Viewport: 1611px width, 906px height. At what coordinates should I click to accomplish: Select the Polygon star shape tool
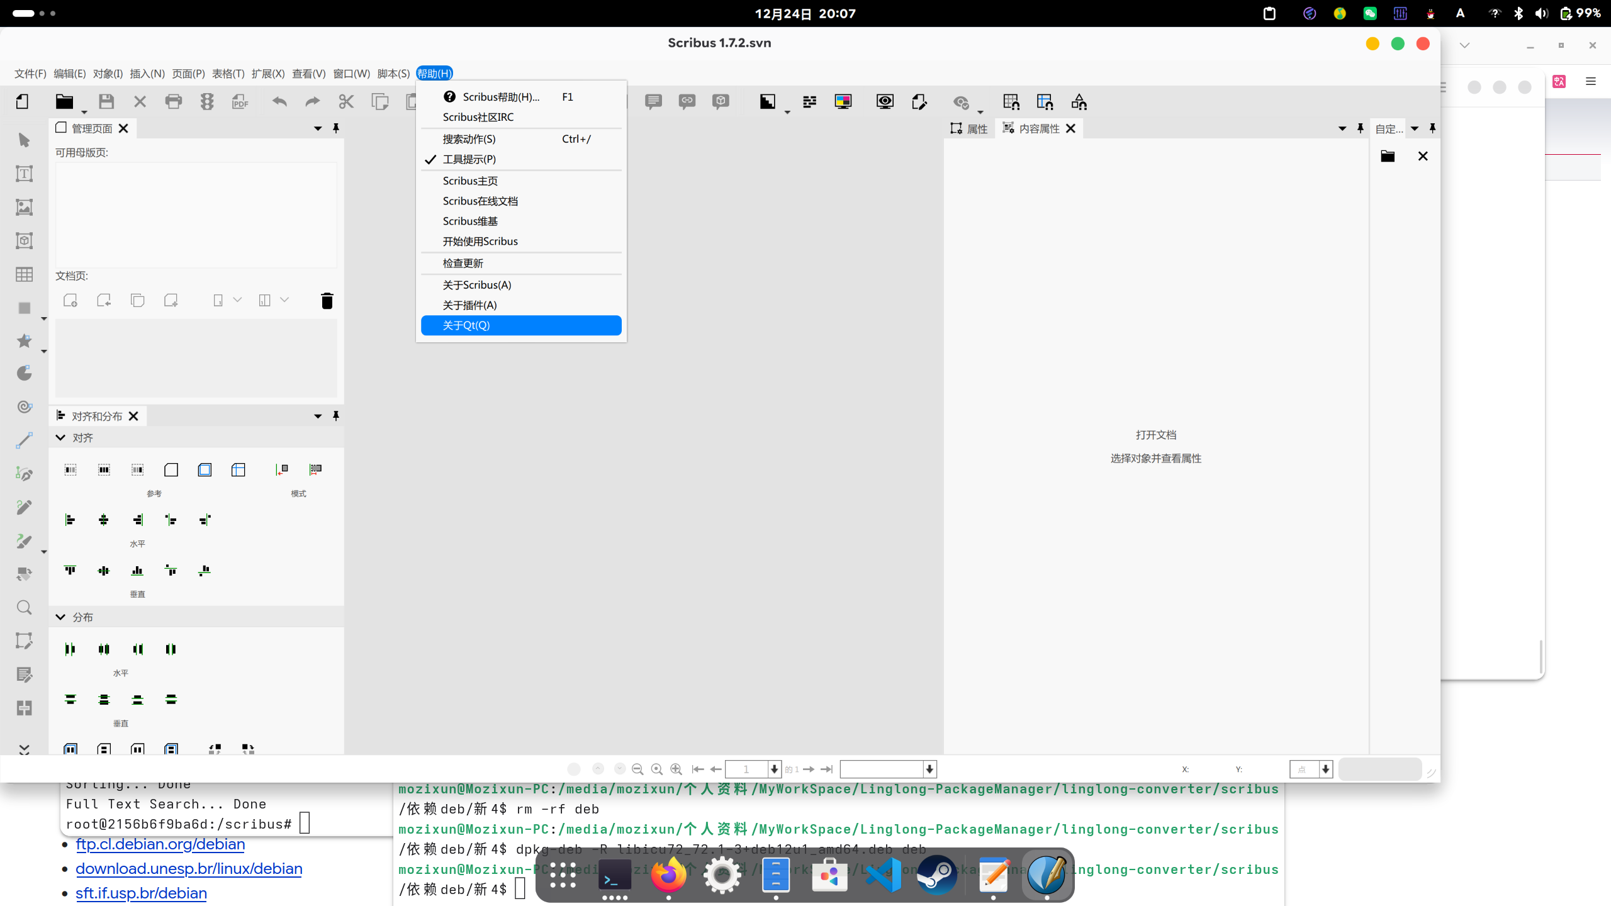(x=24, y=341)
